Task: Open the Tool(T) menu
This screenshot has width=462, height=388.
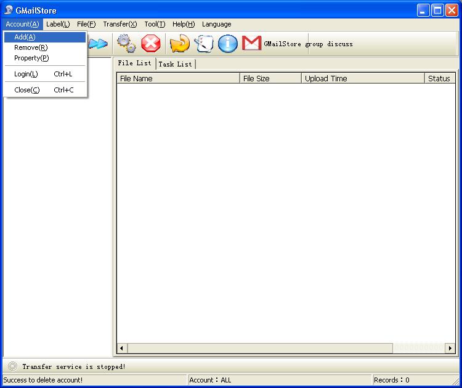Action: (155, 24)
